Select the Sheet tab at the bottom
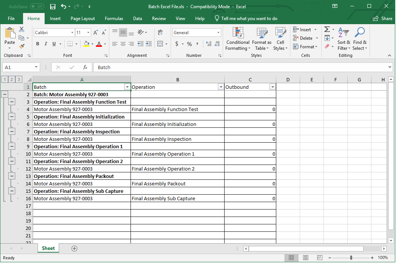This screenshot has height=263, width=396. (48, 248)
